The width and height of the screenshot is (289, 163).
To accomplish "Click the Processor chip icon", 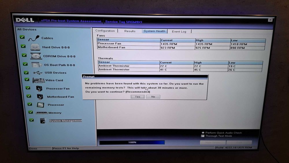I will pos(40,105).
